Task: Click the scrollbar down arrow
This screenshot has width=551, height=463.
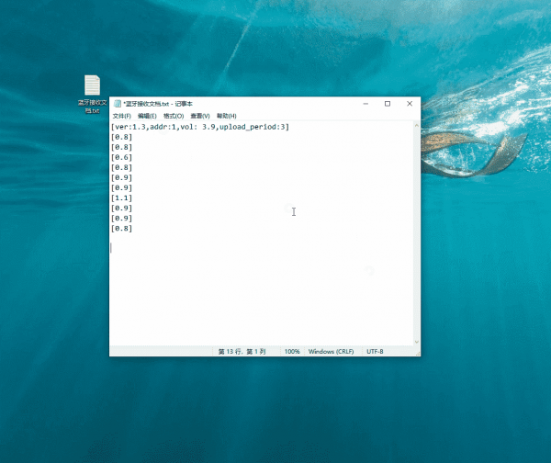Action: click(x=417, y=342)
